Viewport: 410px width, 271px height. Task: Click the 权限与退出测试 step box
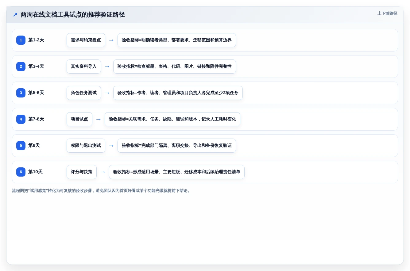click(x=86, y=146)
